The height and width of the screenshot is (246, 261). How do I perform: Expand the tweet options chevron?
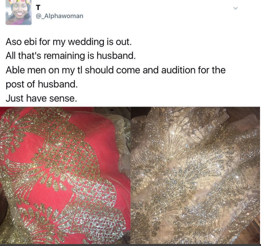[x=235, y=8]
